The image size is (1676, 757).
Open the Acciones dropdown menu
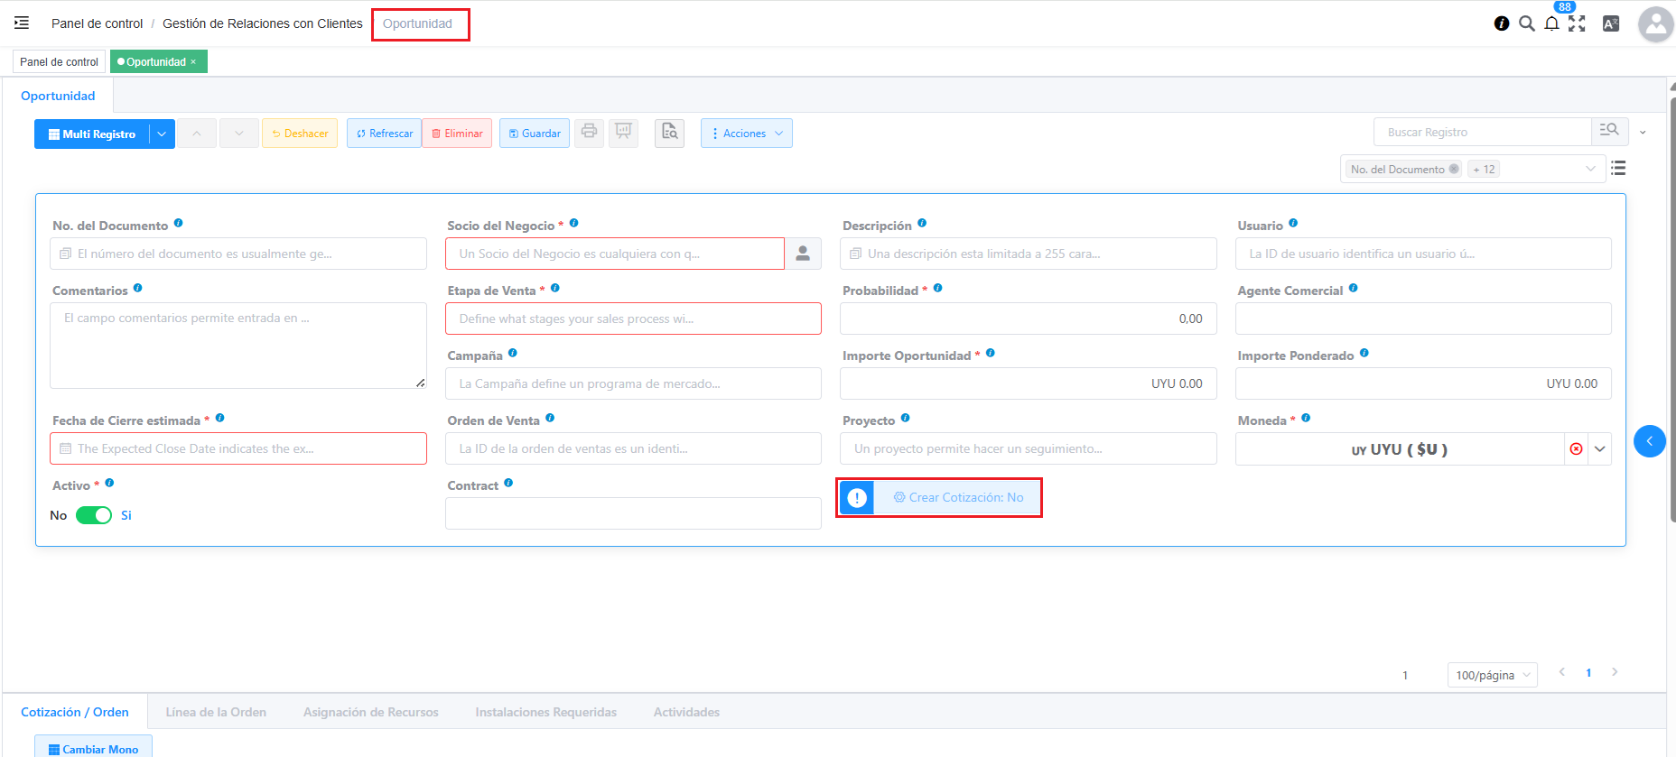click(746, 134)
